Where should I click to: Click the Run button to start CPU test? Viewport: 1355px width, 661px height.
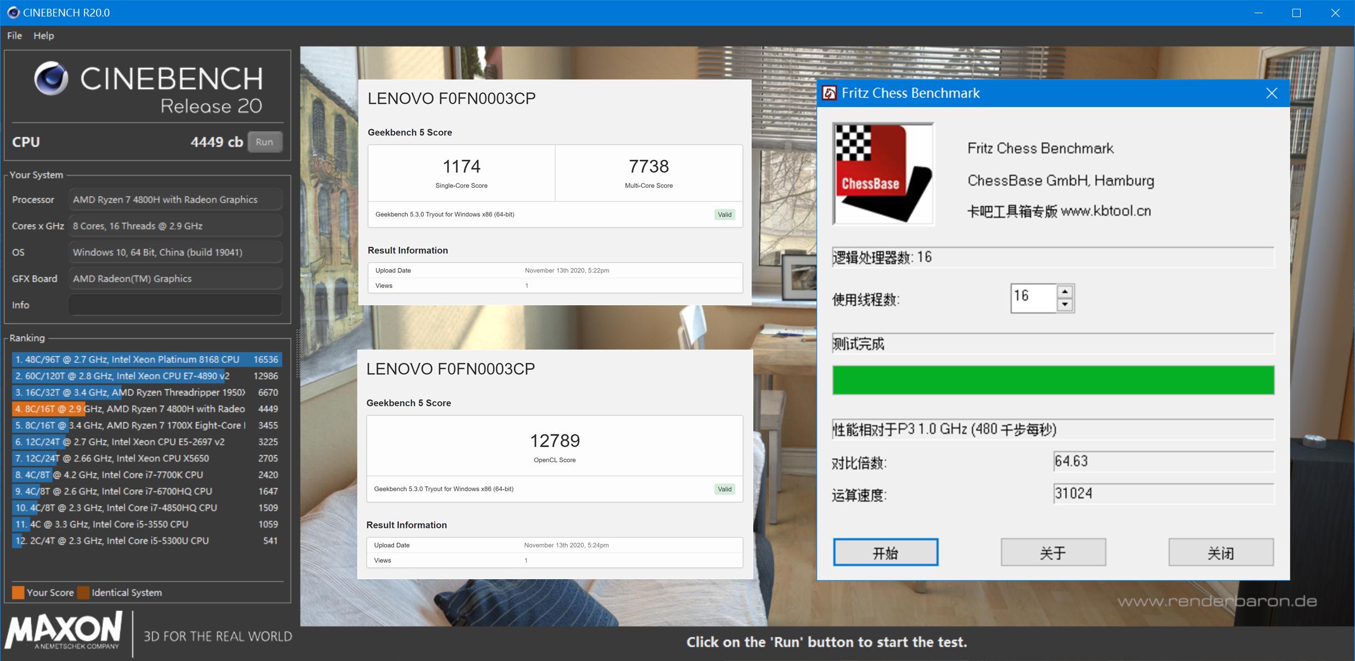click(265, 142)
